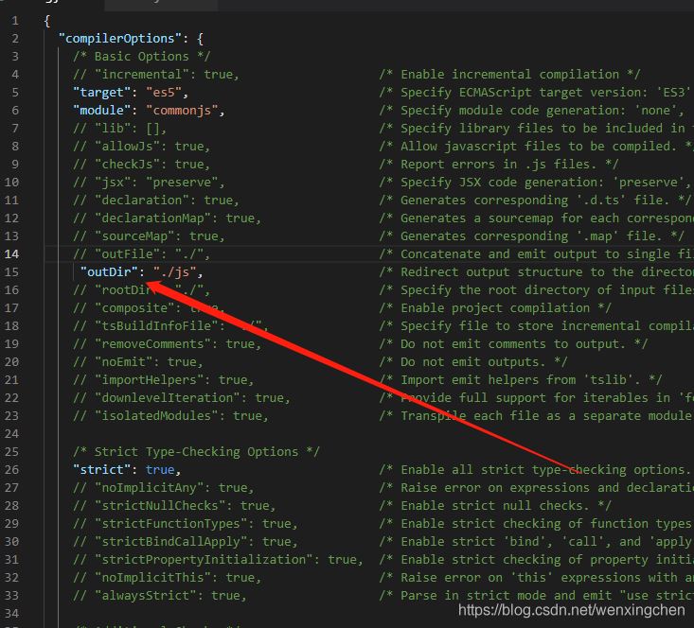The height and width of the screenshot is (628, 694).
Task: Click the commented "sourceMap" option
Action: click(x=149, y=236)
